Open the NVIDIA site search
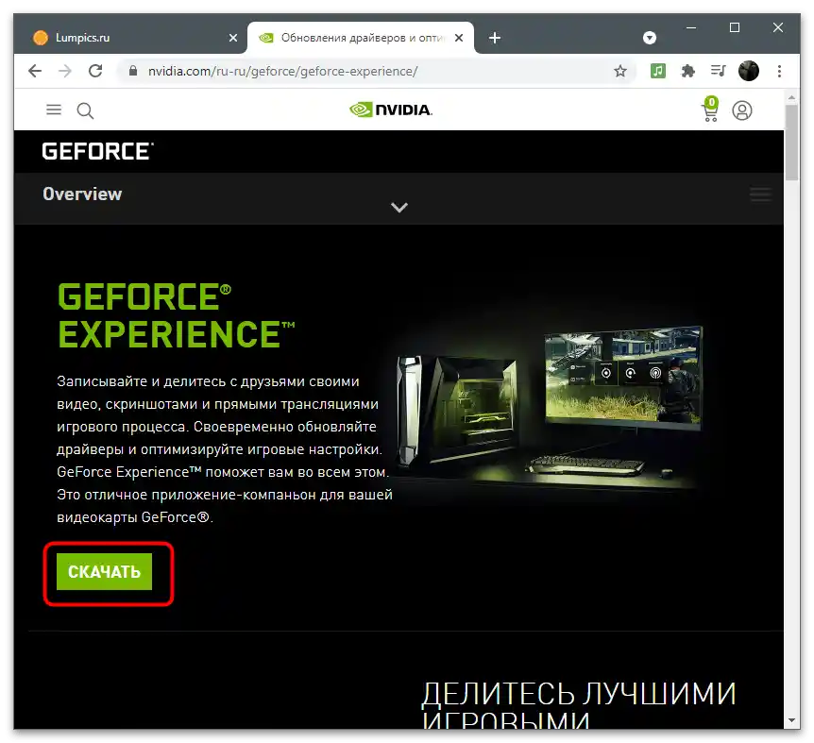This screenshot has width=814, height=743. 85,110
